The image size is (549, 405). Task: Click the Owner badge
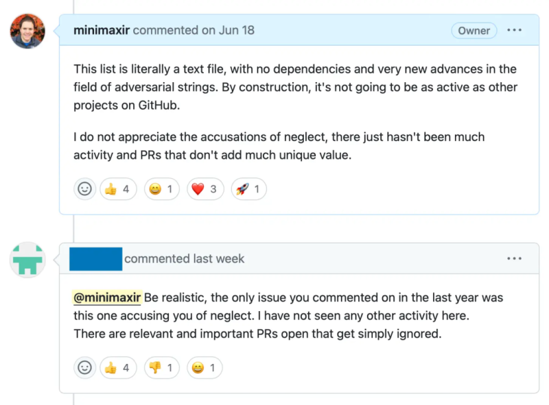(x=474, y=30)
